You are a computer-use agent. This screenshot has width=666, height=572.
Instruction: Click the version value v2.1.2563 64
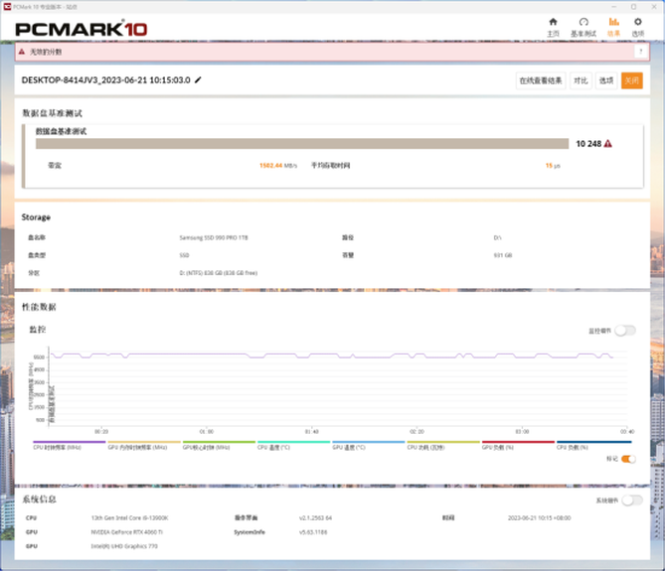coord(315,518)
